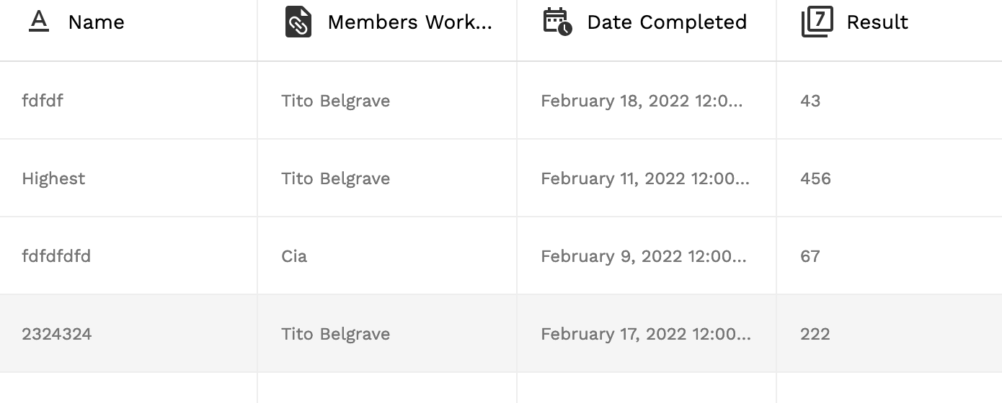The height and width of the screenshot is (403, 1002).
Task: Select the Members Work... column header
Action: pyautogui.click(x=409, y=22)
